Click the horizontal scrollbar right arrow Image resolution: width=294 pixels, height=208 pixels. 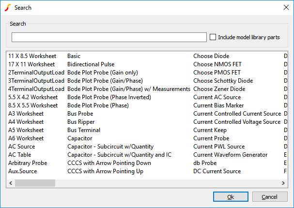point(284,183)
